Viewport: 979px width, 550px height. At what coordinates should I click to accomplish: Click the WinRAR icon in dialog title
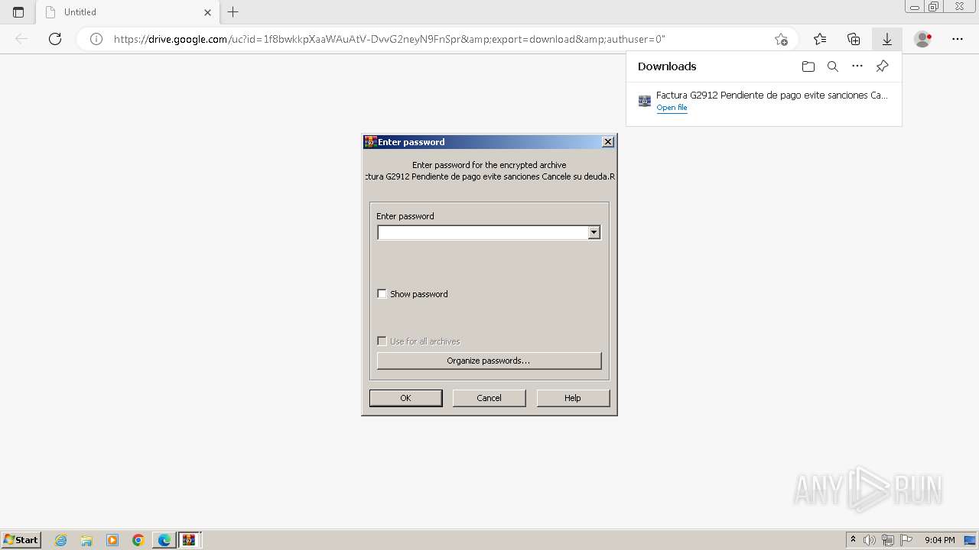[370, 142]
